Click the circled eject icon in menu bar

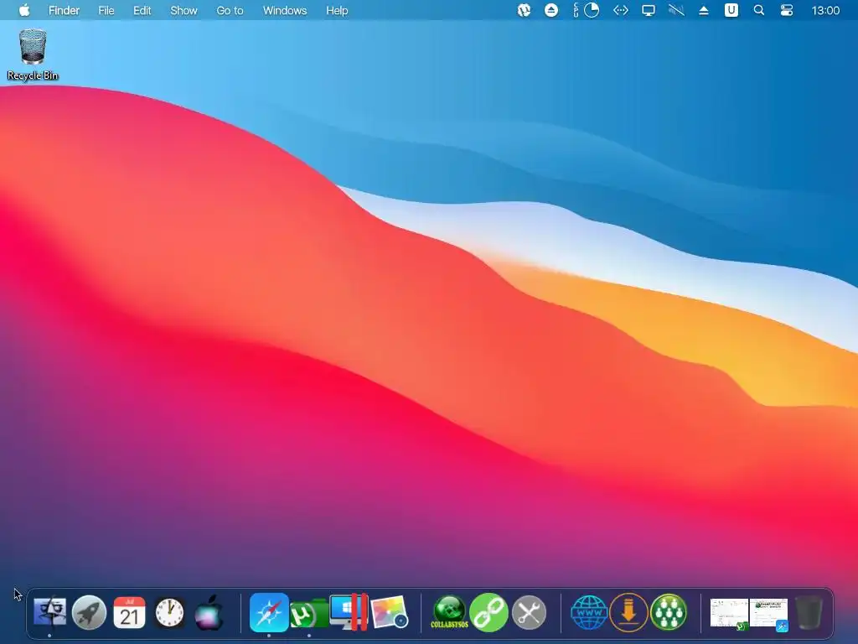pos(551,10)
